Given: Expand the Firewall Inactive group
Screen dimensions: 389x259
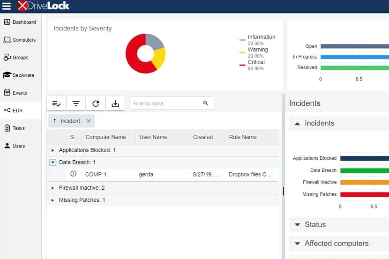Looking at the screenshot, I should click(x=52, y=188).
